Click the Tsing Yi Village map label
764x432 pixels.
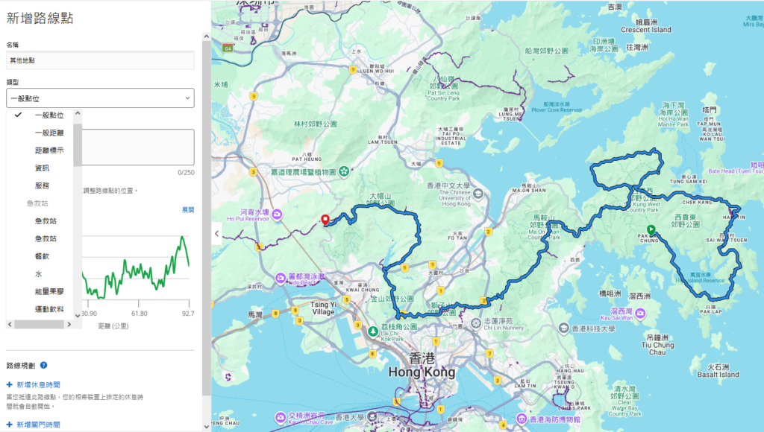tap(323, 308)
